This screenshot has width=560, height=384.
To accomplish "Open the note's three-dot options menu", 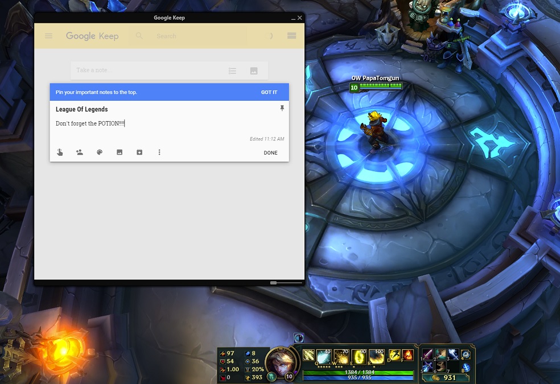I will (159, 152).
